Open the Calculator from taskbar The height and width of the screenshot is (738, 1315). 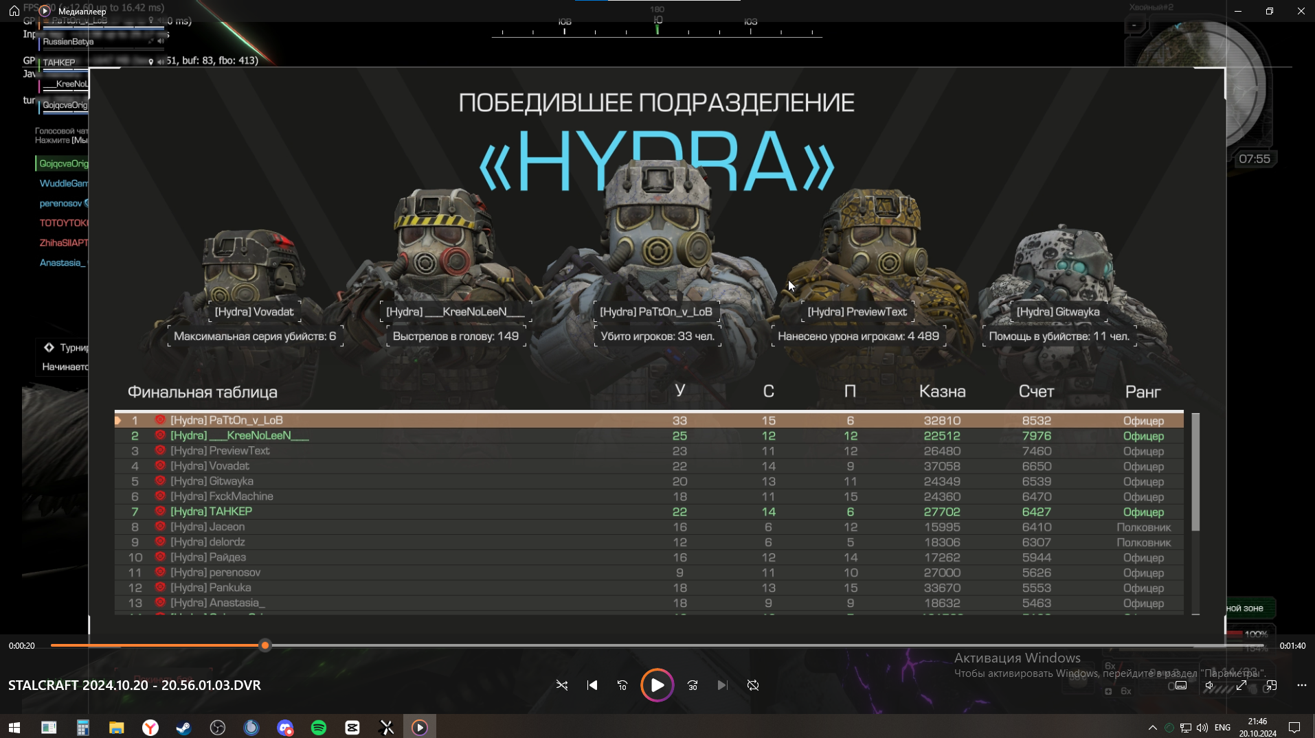(82, 727)
